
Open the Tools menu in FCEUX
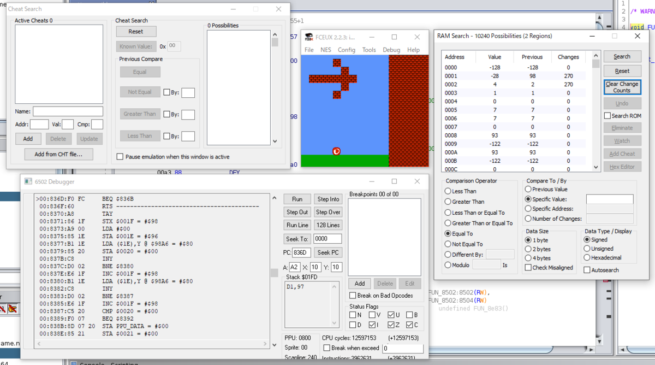pos(369,50)
